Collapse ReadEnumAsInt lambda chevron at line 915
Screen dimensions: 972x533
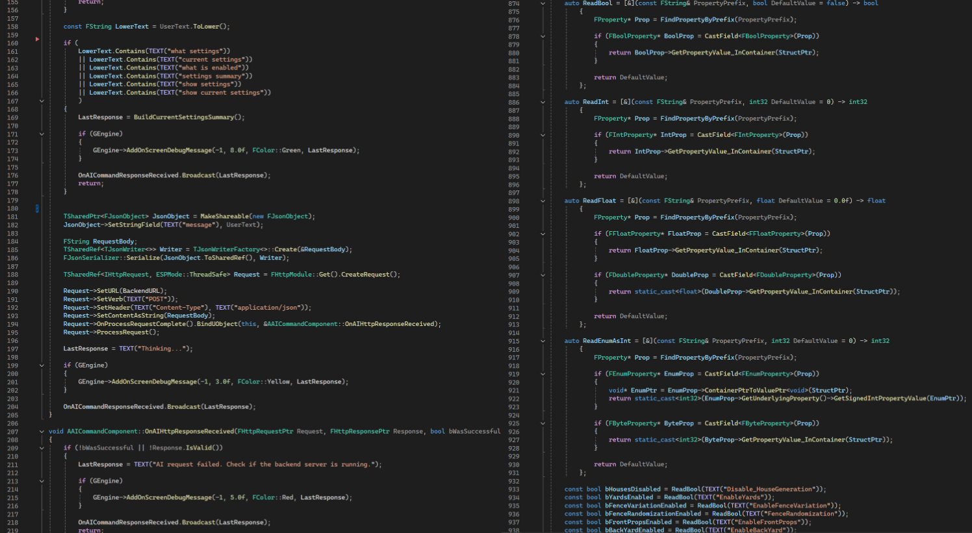click(543, 341)
